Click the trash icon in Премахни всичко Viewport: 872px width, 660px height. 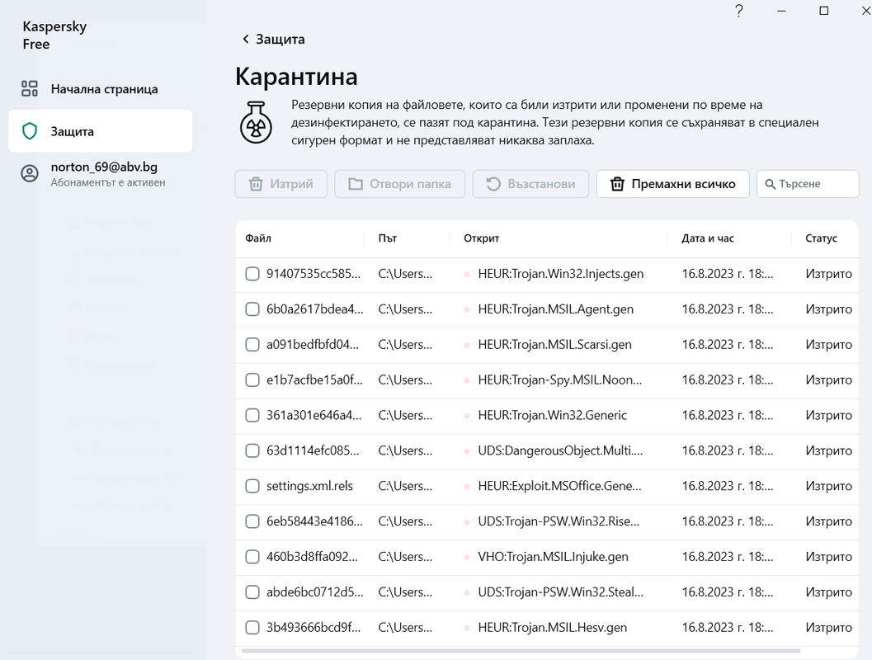pyautogui.click(x=617, y=184)
